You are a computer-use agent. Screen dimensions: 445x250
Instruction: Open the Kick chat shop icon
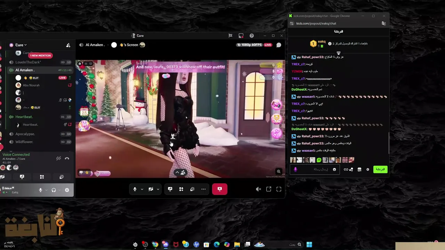(x=359, y=169)
